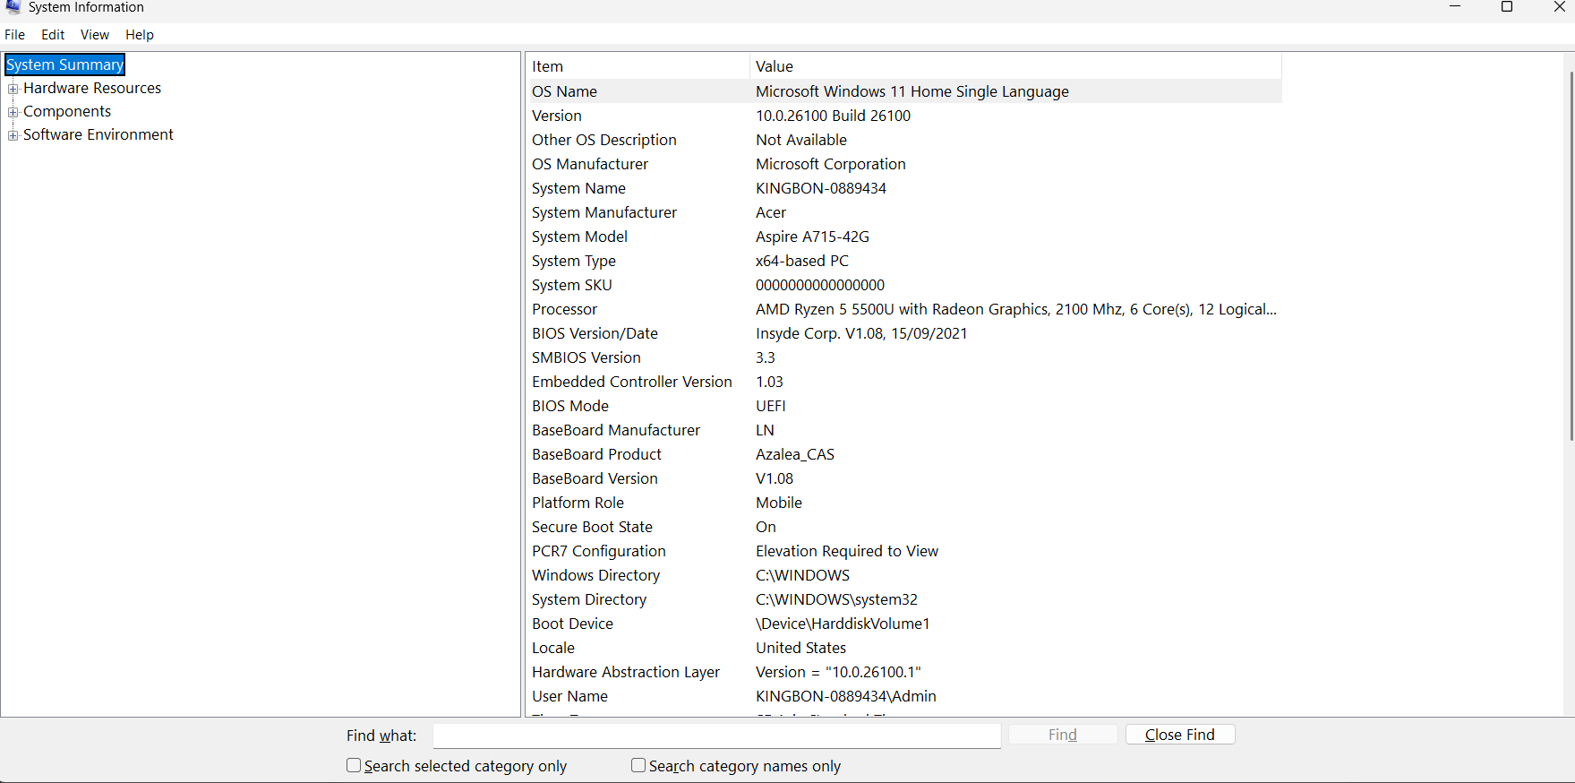Select the Hardware Resources tree item
This screenshot has width=1575, height=783.
tap(92, 88)
